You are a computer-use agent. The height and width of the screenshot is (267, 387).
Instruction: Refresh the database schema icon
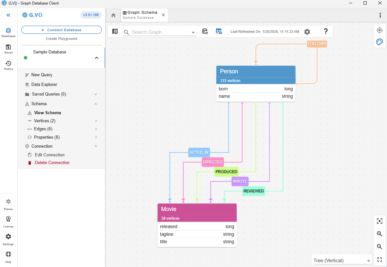pos(205,31)
